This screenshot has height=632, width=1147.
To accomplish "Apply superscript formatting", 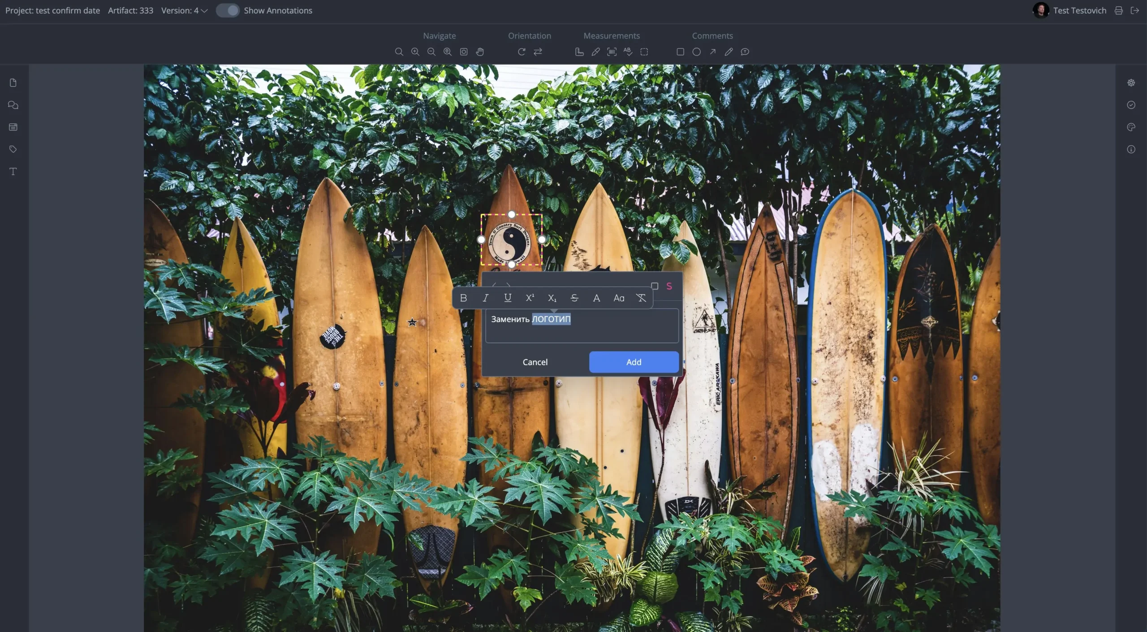I will (530, 298).
